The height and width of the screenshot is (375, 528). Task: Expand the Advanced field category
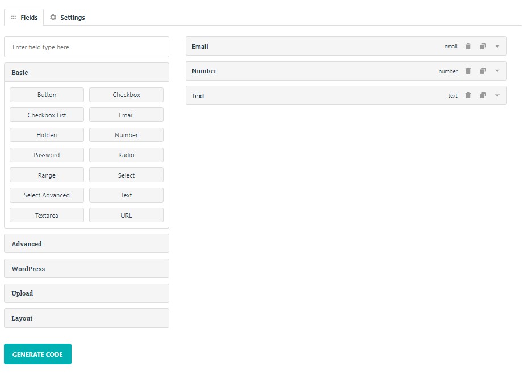(86, 244)
